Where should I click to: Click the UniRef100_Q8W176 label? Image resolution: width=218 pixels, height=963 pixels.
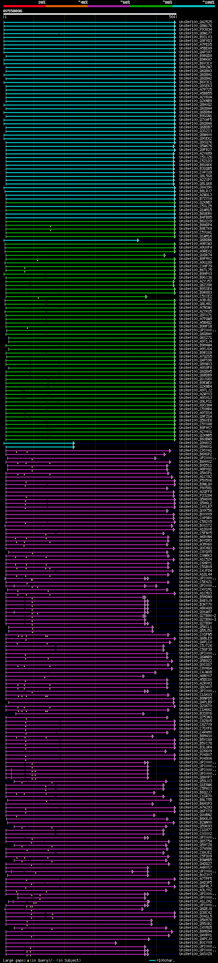pos(196,26)
